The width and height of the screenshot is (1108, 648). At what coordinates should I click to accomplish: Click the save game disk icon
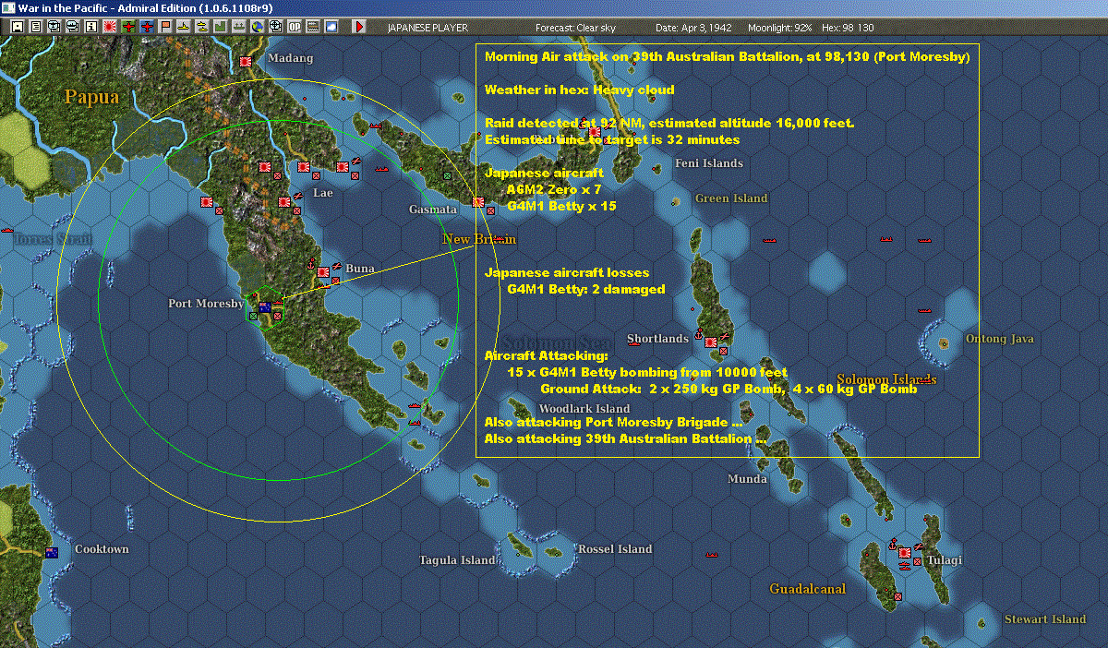pos(17,28)
